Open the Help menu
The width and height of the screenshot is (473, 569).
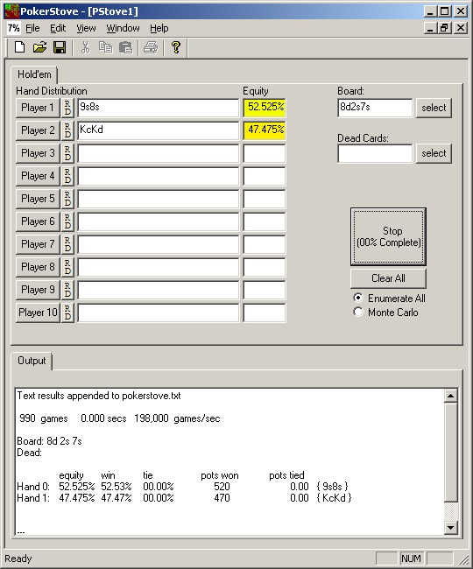(159, 28)
